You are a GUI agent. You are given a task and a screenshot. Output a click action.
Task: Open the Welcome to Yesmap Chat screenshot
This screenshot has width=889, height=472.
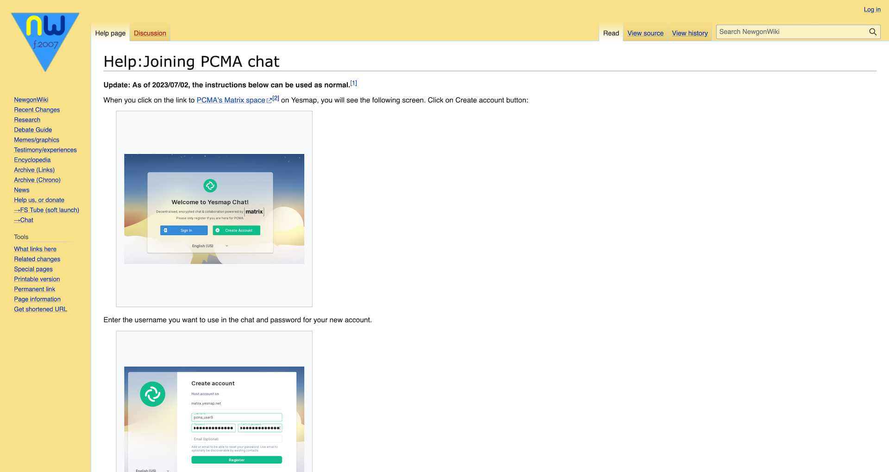point(214,209)
